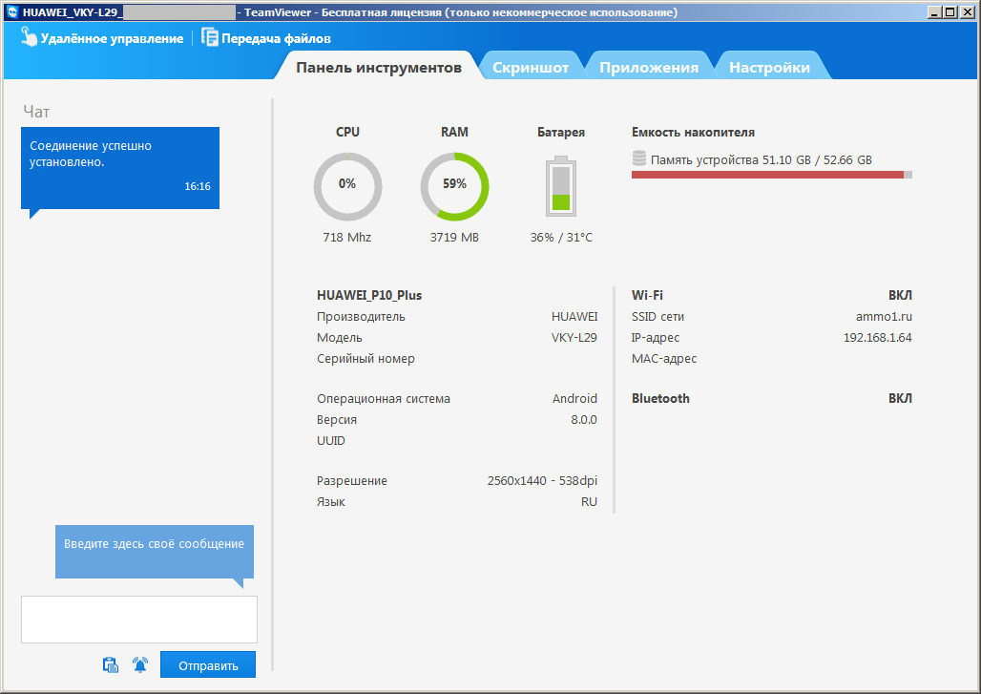Viewport: 981px width, 694px height.
Task: Minimize the TeamViewer window
Action: [934, 11]
